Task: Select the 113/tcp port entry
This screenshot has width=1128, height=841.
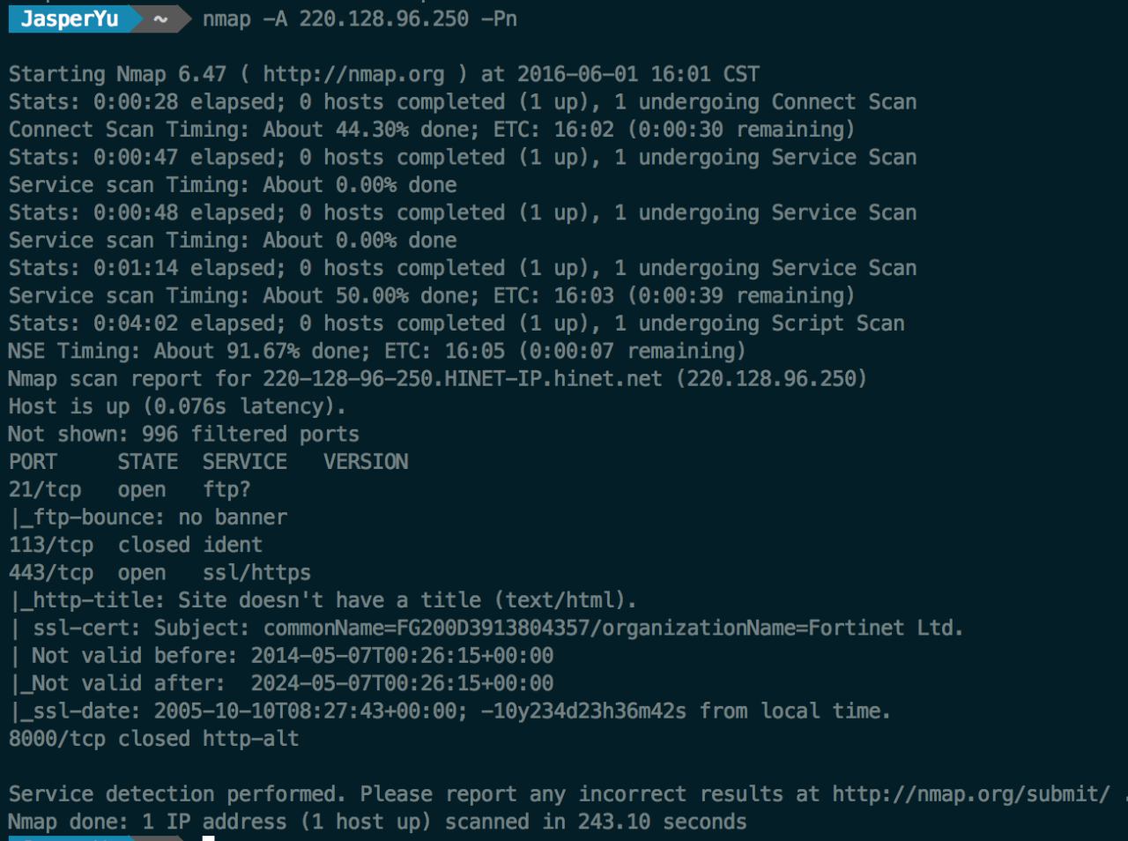Action: 50,545
